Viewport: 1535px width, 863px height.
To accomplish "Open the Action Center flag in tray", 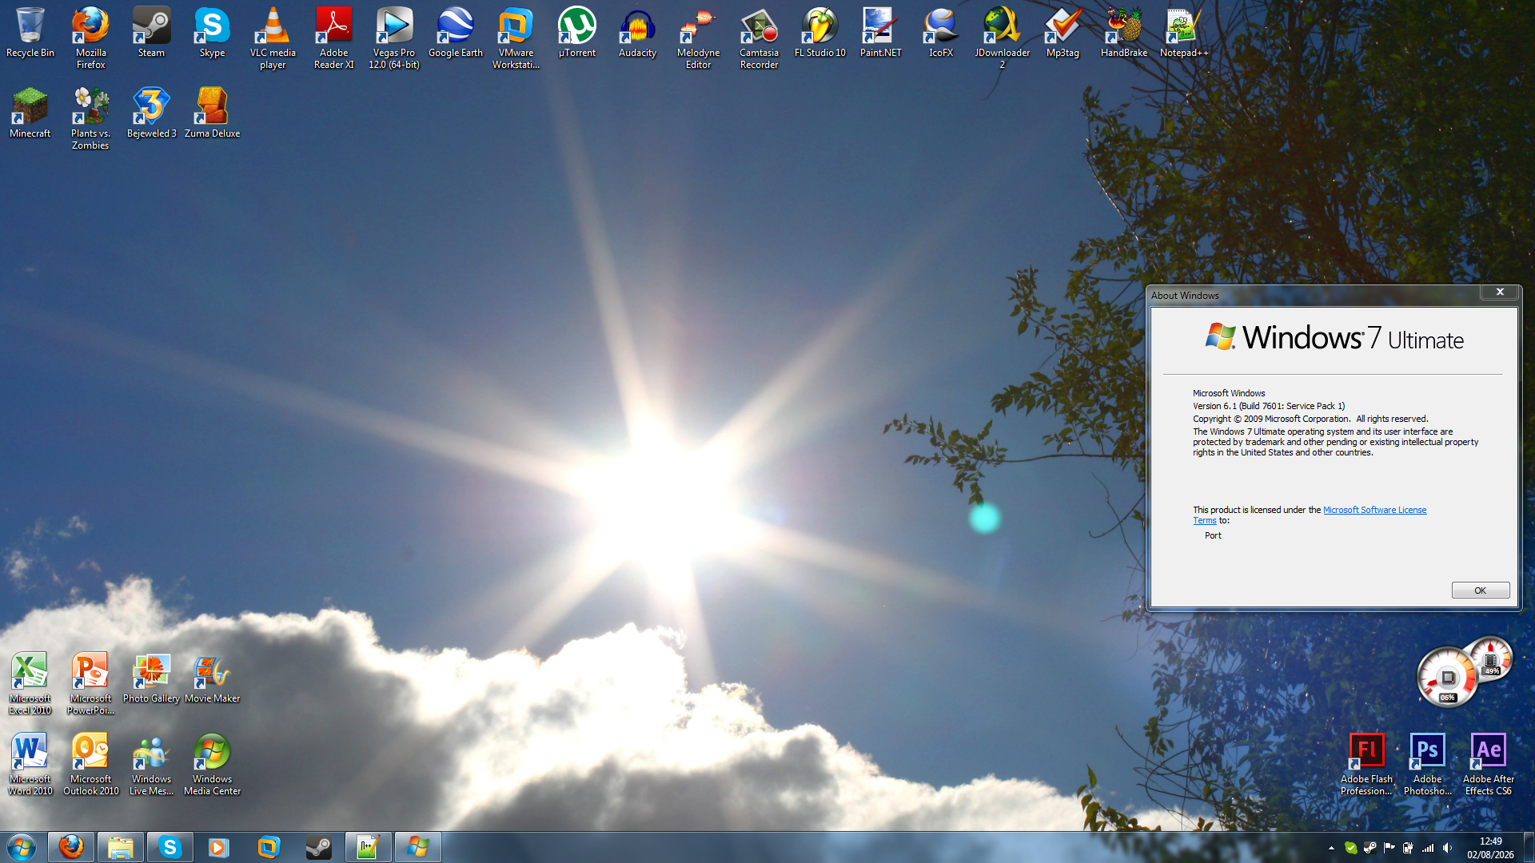I will [x=1389, y=848].
